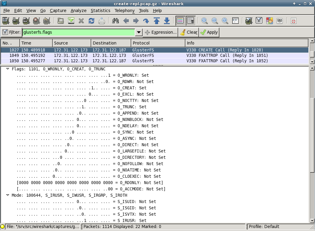
Task: Print packets icon
Action: tap(102, 21)
